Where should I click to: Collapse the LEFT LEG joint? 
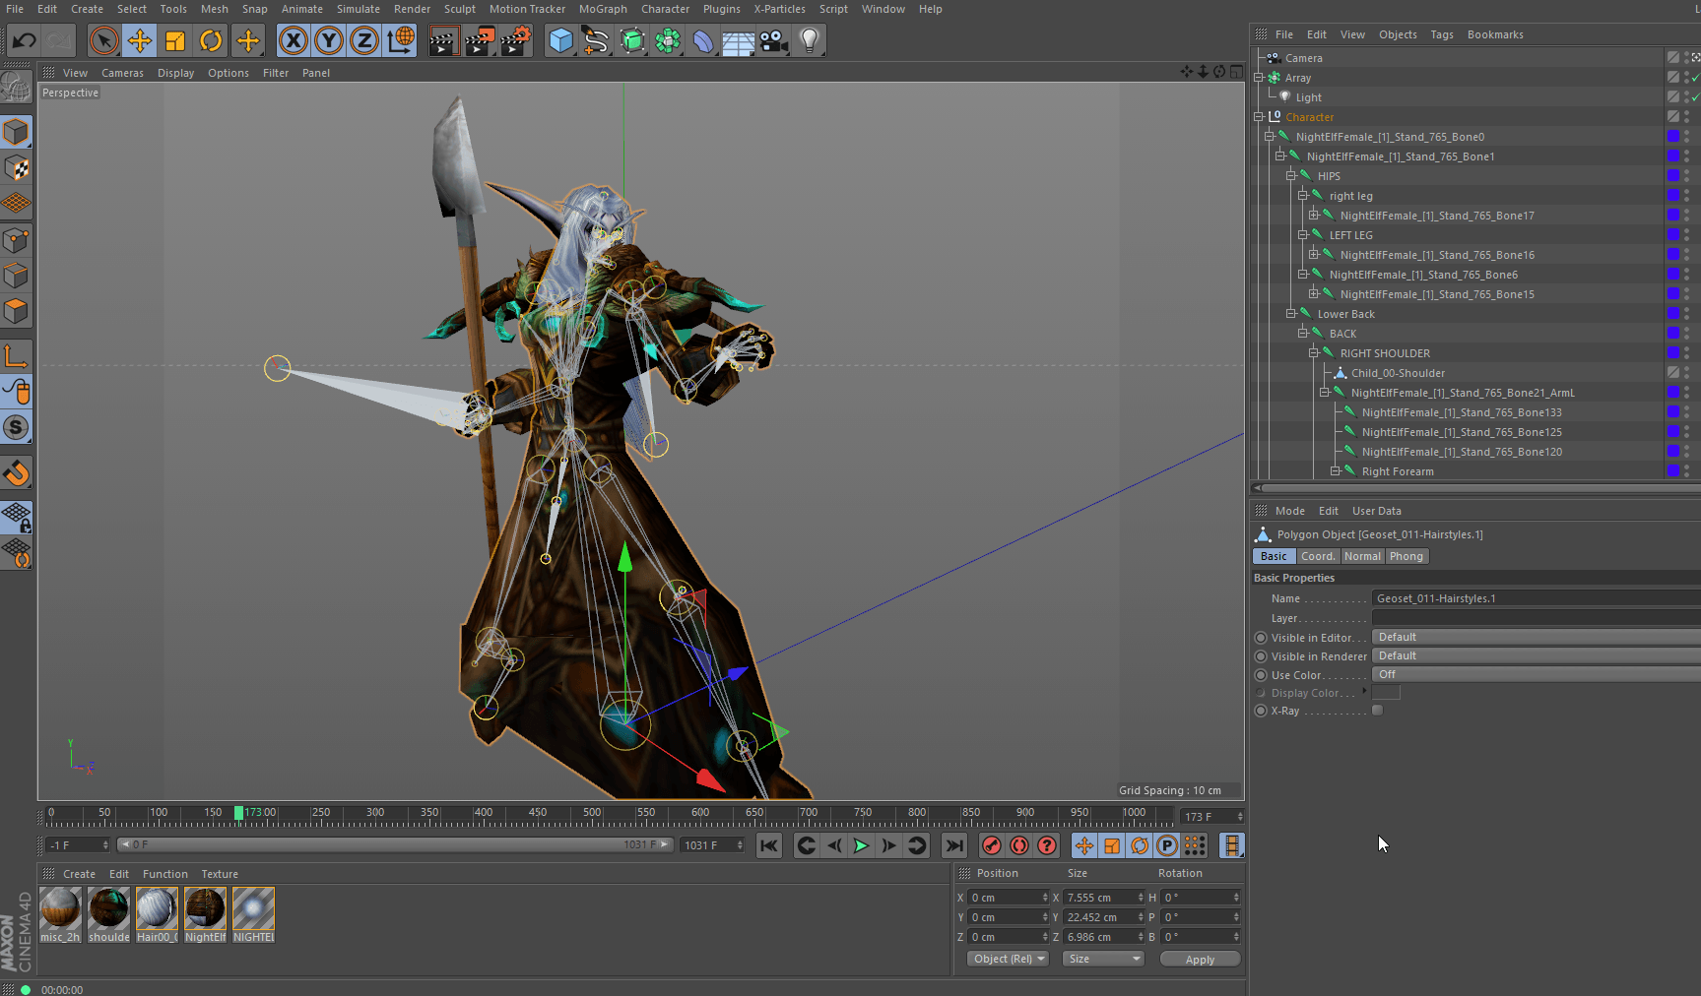coord(1302,235)
